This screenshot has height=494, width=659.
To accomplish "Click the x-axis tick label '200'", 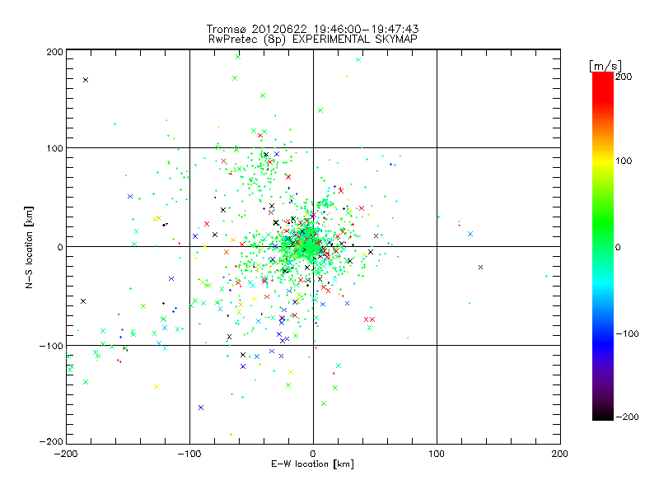I will pyautogui.click(x=560, y=454).
